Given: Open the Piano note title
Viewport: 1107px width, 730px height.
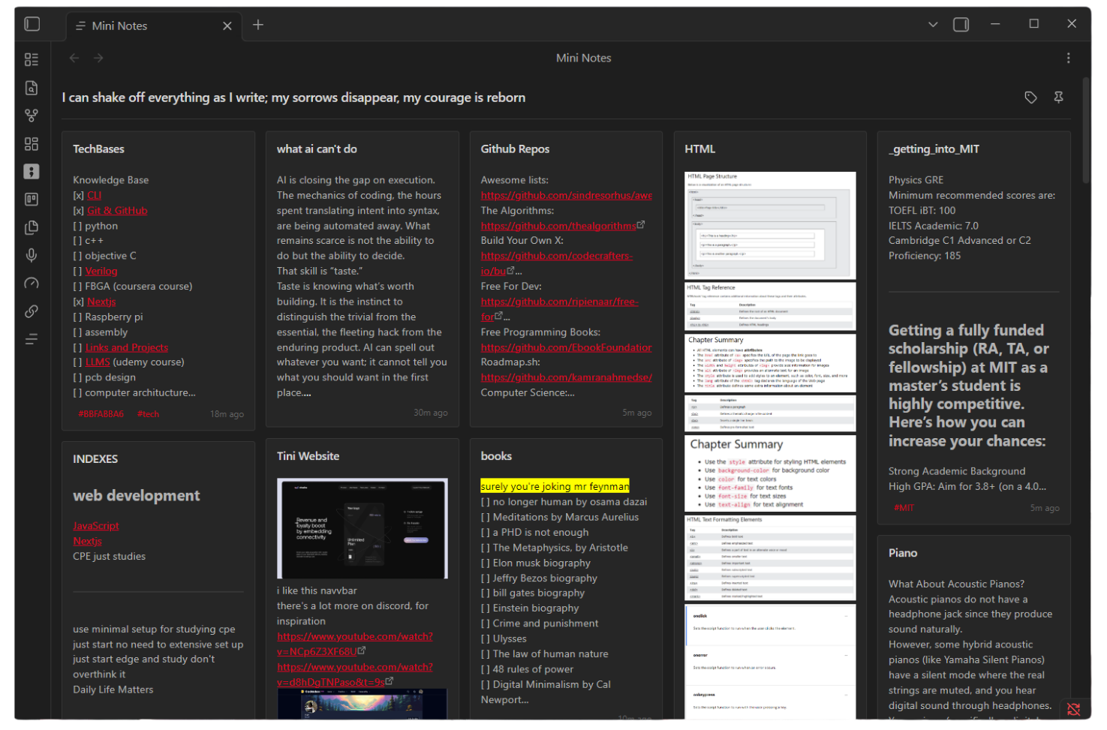Looking at the screenshot, I should point(903,553).
